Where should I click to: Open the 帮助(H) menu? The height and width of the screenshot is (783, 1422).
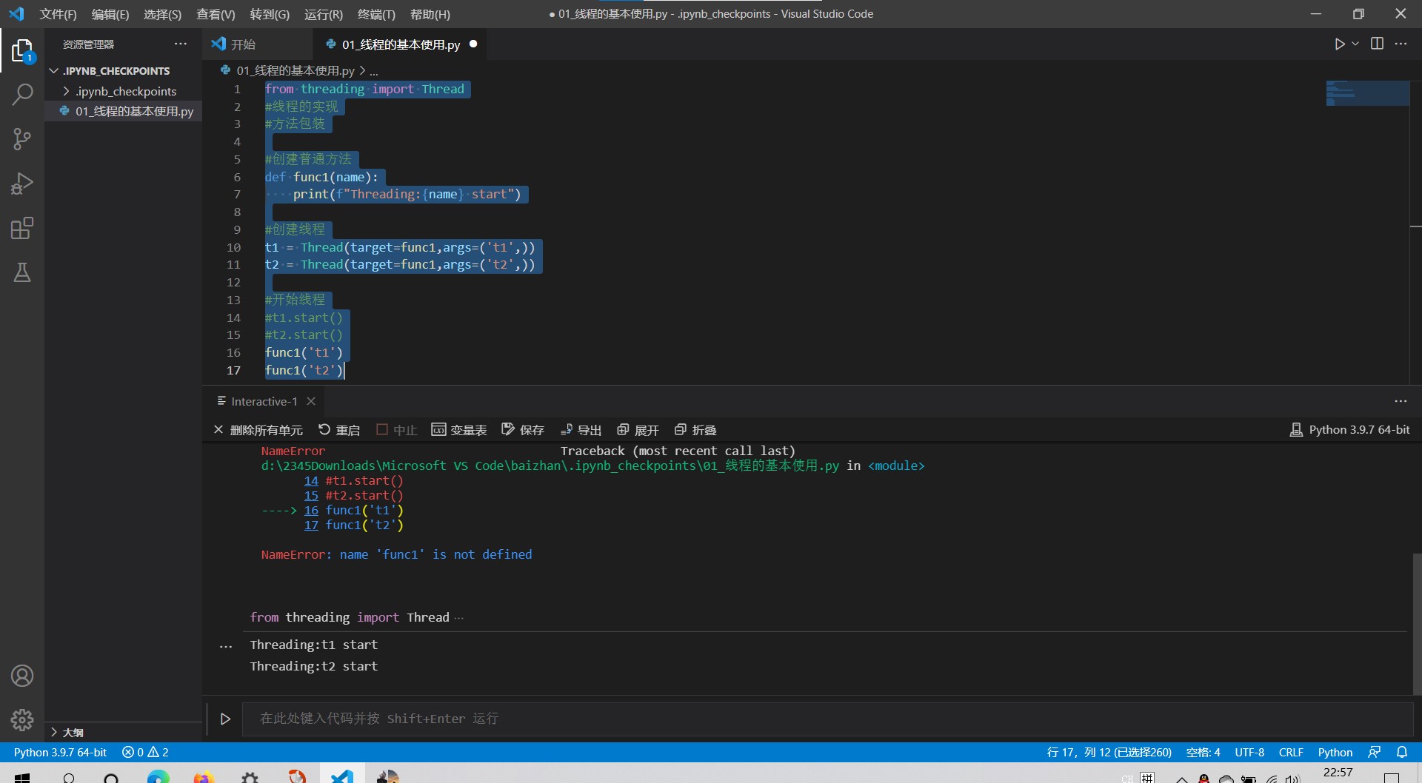(430, 14)
